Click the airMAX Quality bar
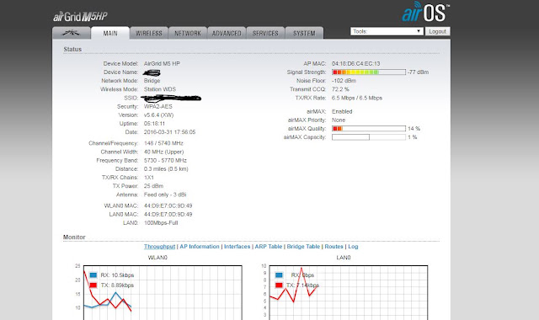Screen dimensions: 539x320 click(x=369, y=129)
